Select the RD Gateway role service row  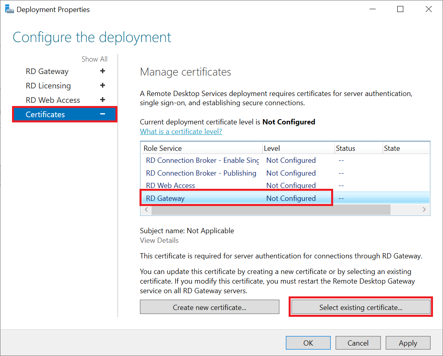tap(285, 198)
